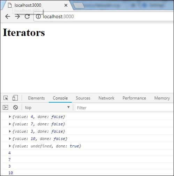Click the console Filter input field
The width and height of the screenshot is (174, 176).
pyautogui.click(x=124, y=108)
